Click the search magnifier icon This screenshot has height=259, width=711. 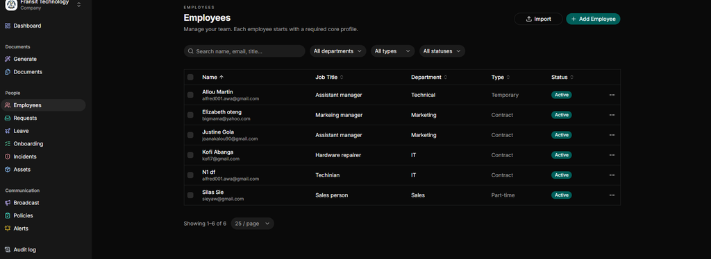(x=191, y=51)
